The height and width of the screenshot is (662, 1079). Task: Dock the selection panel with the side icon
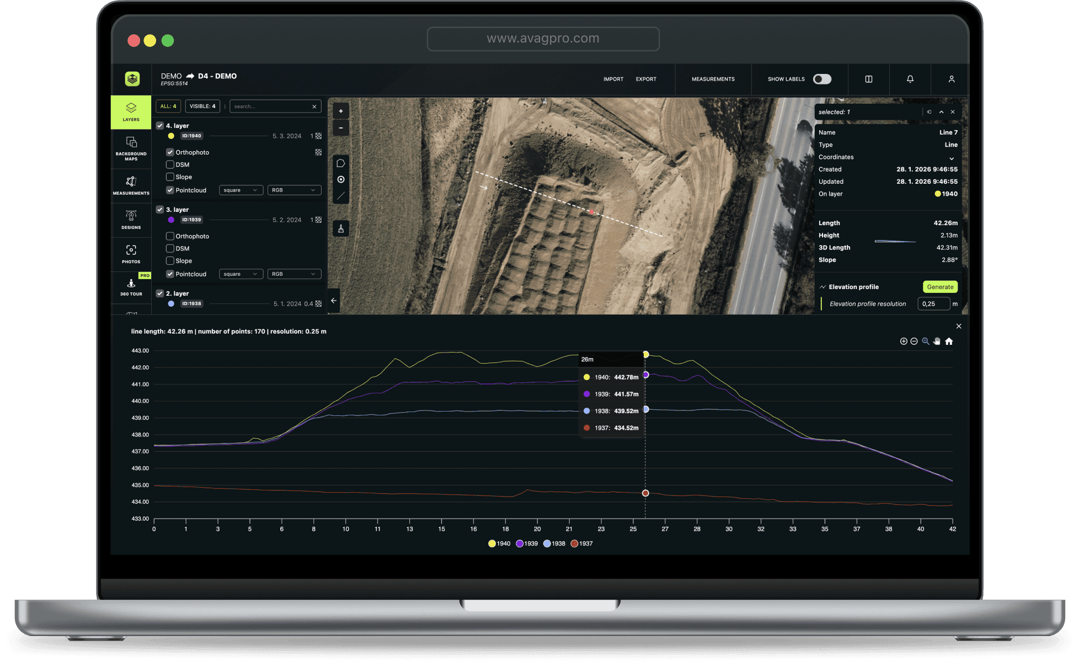(x=930, y=112)
